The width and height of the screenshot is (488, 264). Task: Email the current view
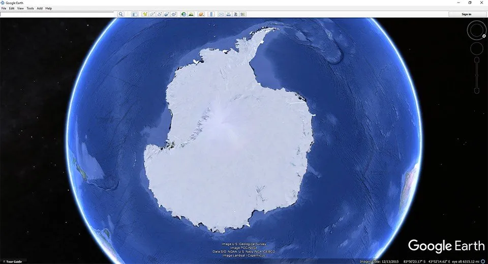pyautogui.click(x=221, y=14)
